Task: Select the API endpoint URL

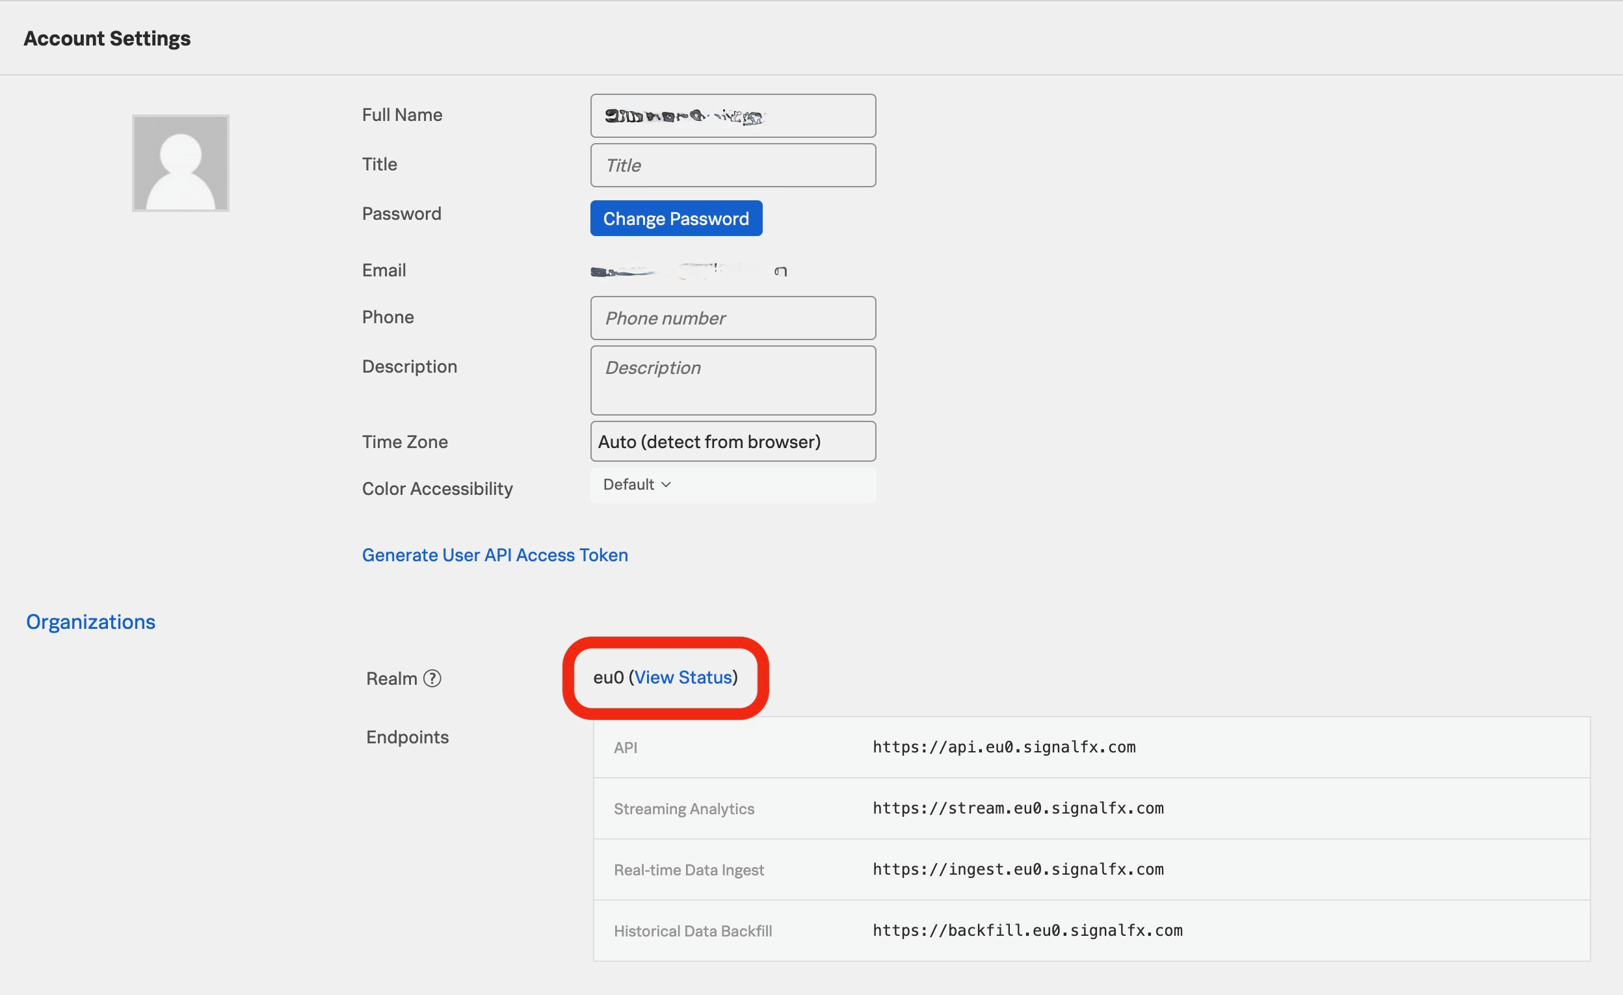Action: (1004, 747)
